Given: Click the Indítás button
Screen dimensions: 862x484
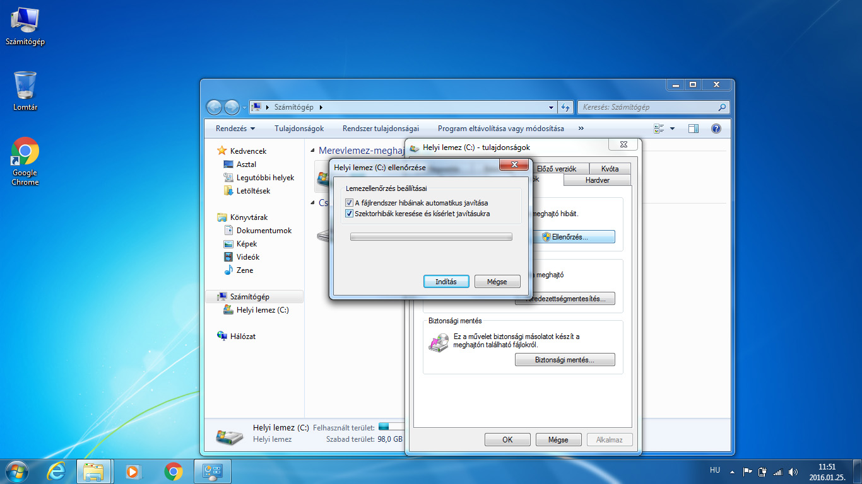Looking at the screenshot, I should (x=446, y=282).
